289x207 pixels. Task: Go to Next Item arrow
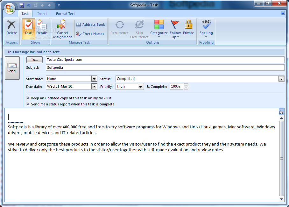point(49,5)
